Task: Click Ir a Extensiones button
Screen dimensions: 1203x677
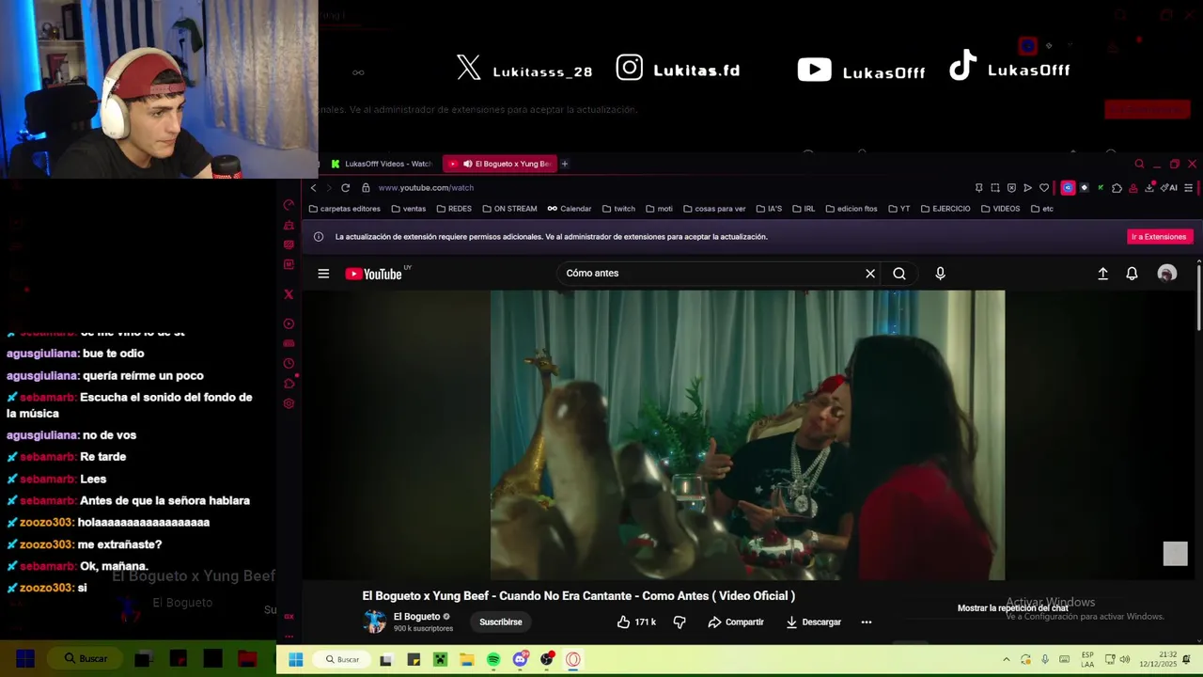Action: coord(1159,237)
